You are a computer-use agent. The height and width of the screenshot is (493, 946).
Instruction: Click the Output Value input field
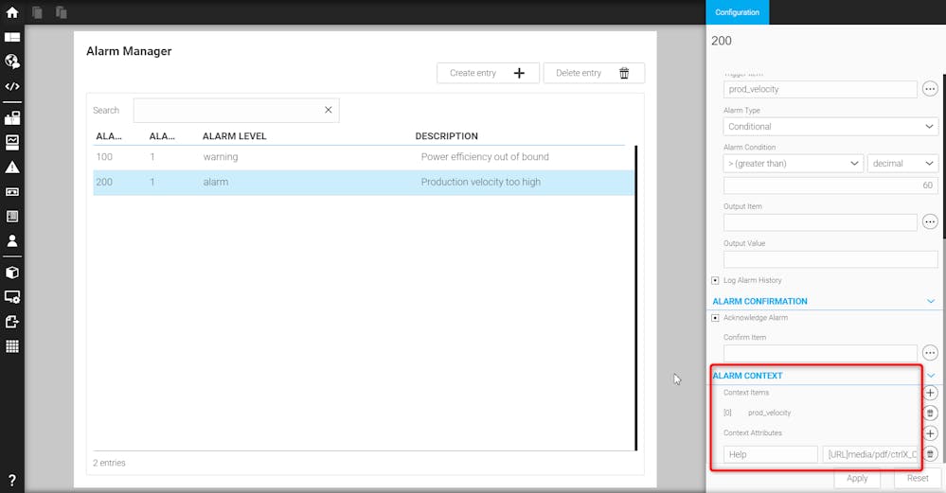pos(830,259)
